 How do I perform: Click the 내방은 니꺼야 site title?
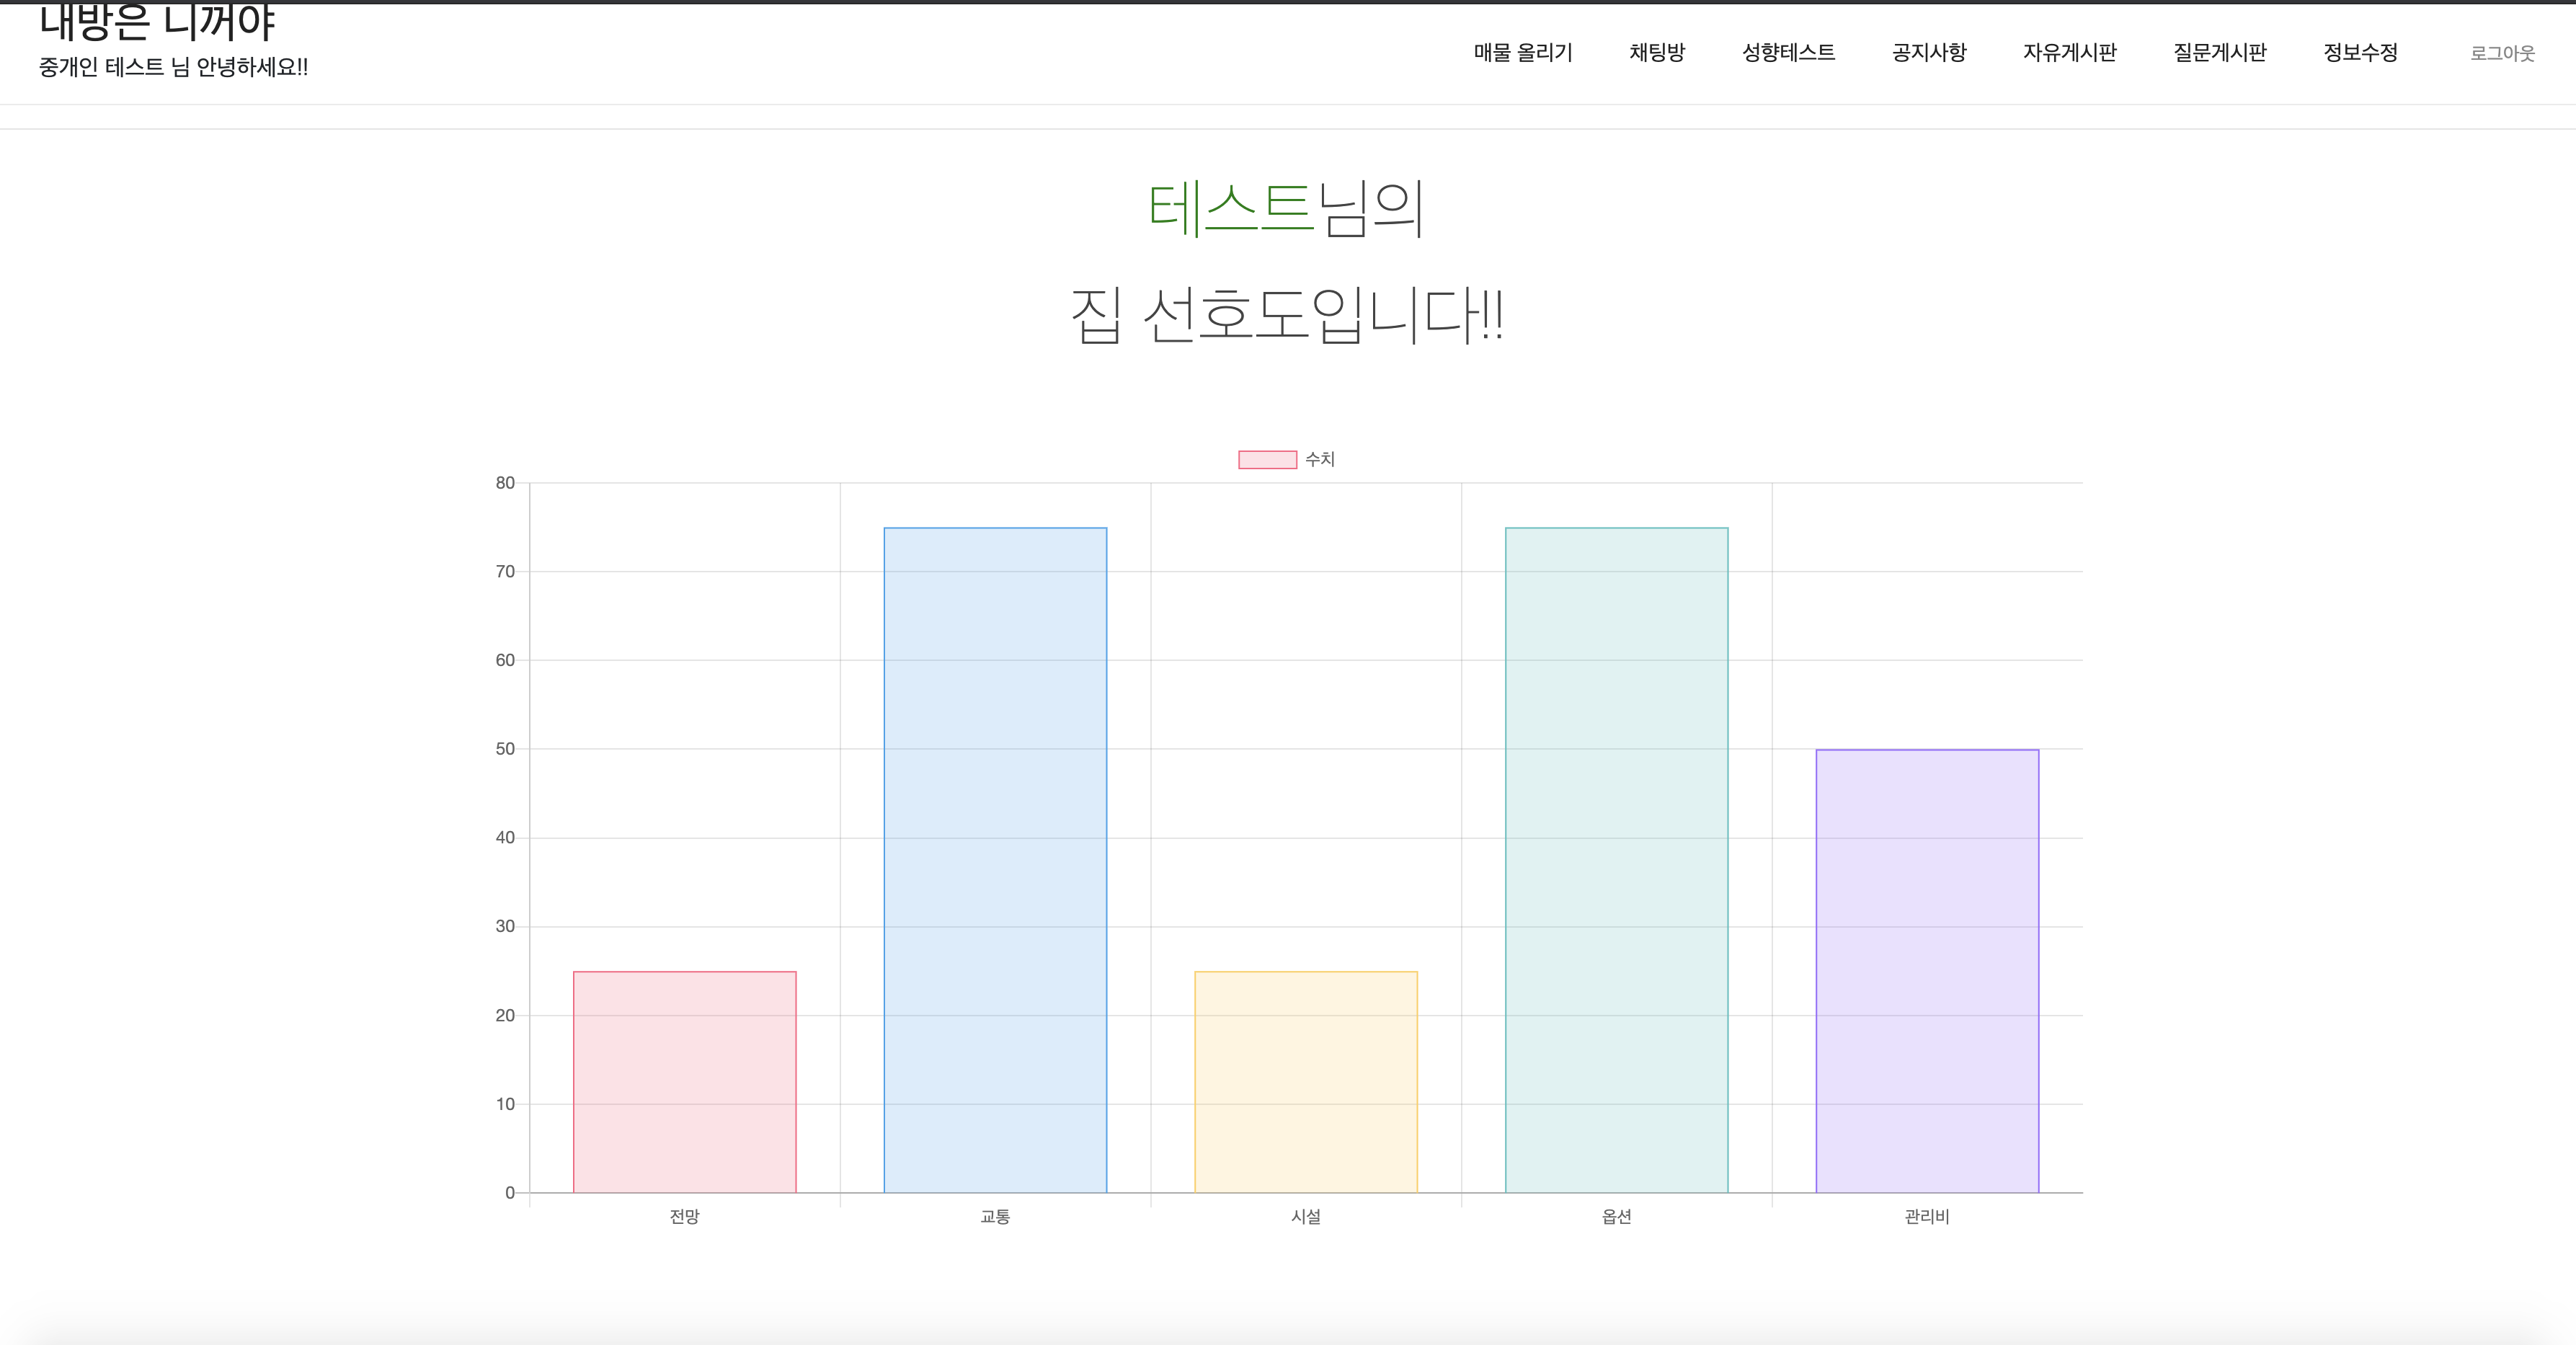pyautogui.click(x=157, y=23)
